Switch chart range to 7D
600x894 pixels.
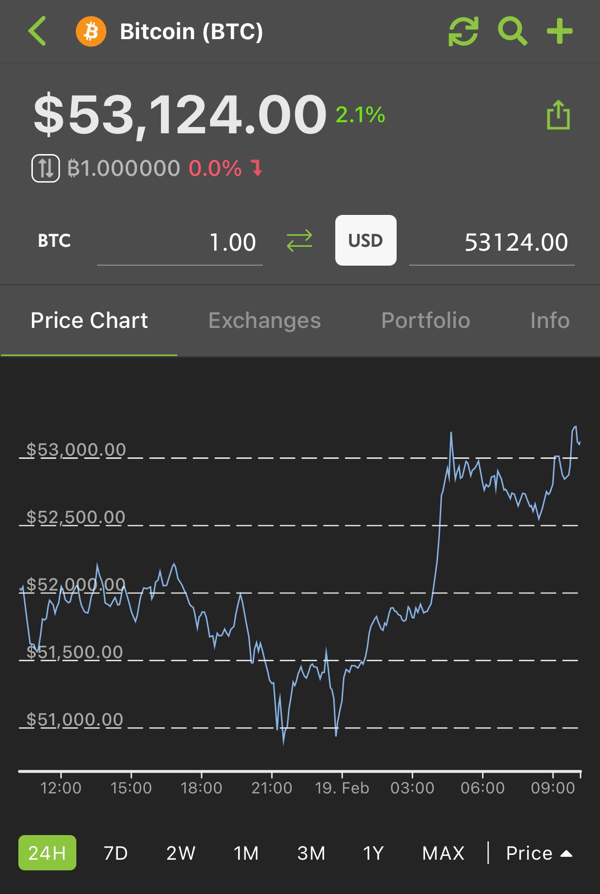(116, 853)
